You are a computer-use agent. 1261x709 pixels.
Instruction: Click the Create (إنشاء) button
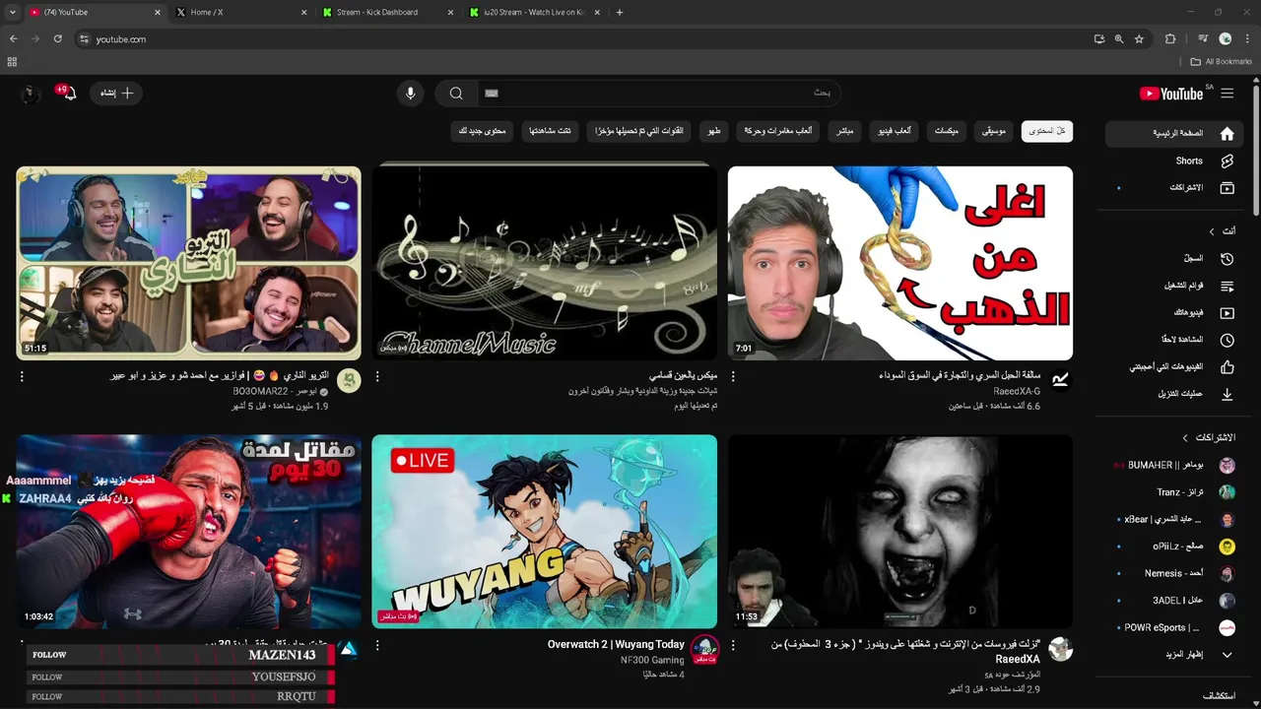pos(116,94)
